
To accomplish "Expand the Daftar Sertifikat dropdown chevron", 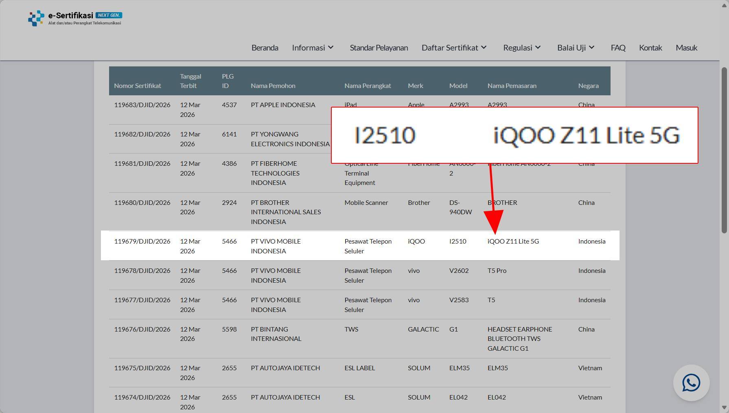I will tap(484, 48).
